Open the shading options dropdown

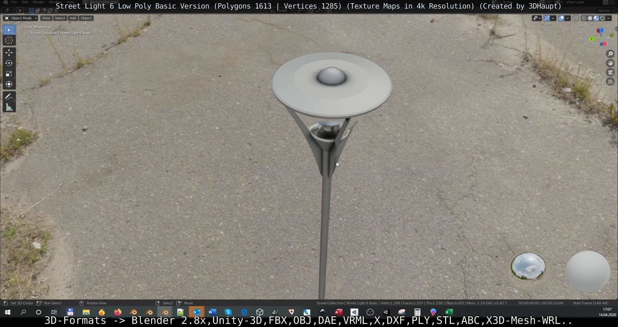[x=608, y=18]
